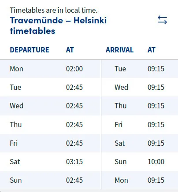
Task: Click the Wed arrival day cell
Action: click(121, 87)
